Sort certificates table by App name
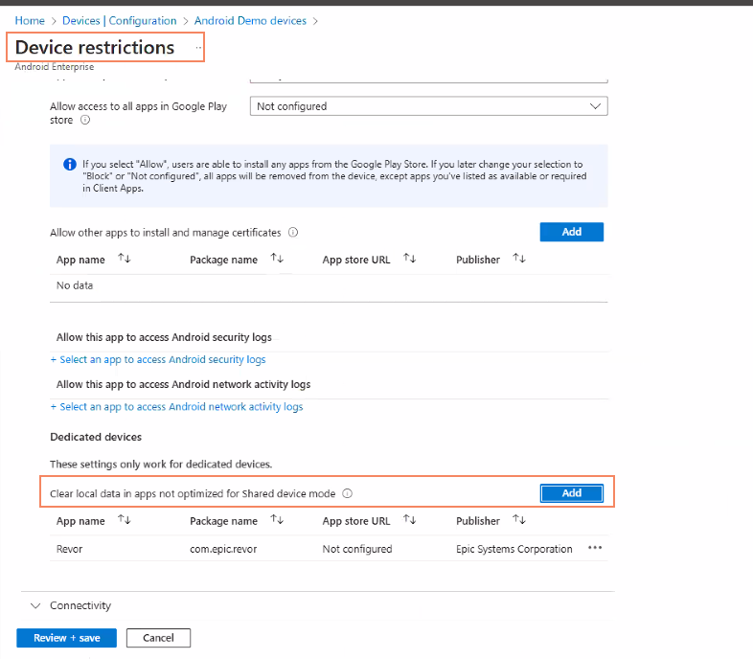This screenshot has height=659, width=753. point(124,260)
